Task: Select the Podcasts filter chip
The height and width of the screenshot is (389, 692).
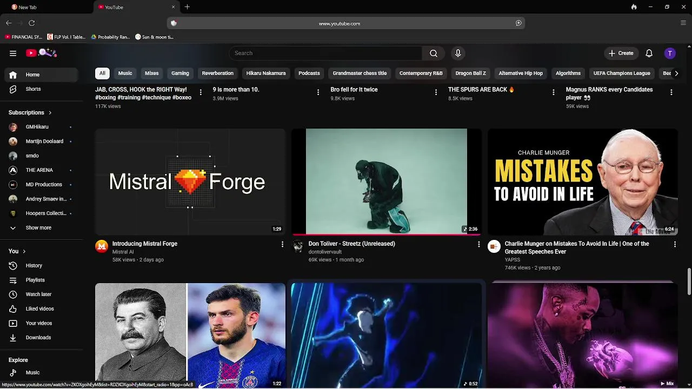Action: [309, 73]
